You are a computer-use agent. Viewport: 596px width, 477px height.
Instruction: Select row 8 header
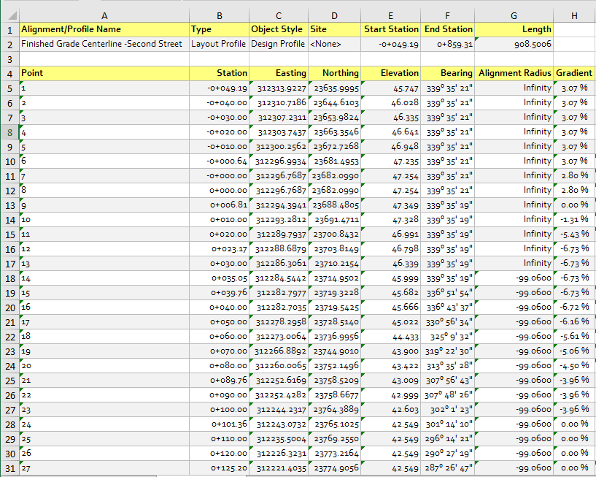coord(10,132)
